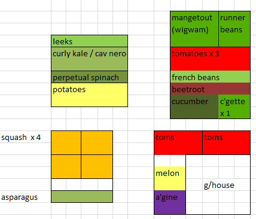Select the mangetout (wigwam) cell

(x=194, y=29)
